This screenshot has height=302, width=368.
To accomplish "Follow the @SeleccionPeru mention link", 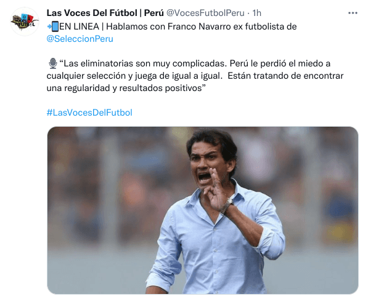I will 80,39.
